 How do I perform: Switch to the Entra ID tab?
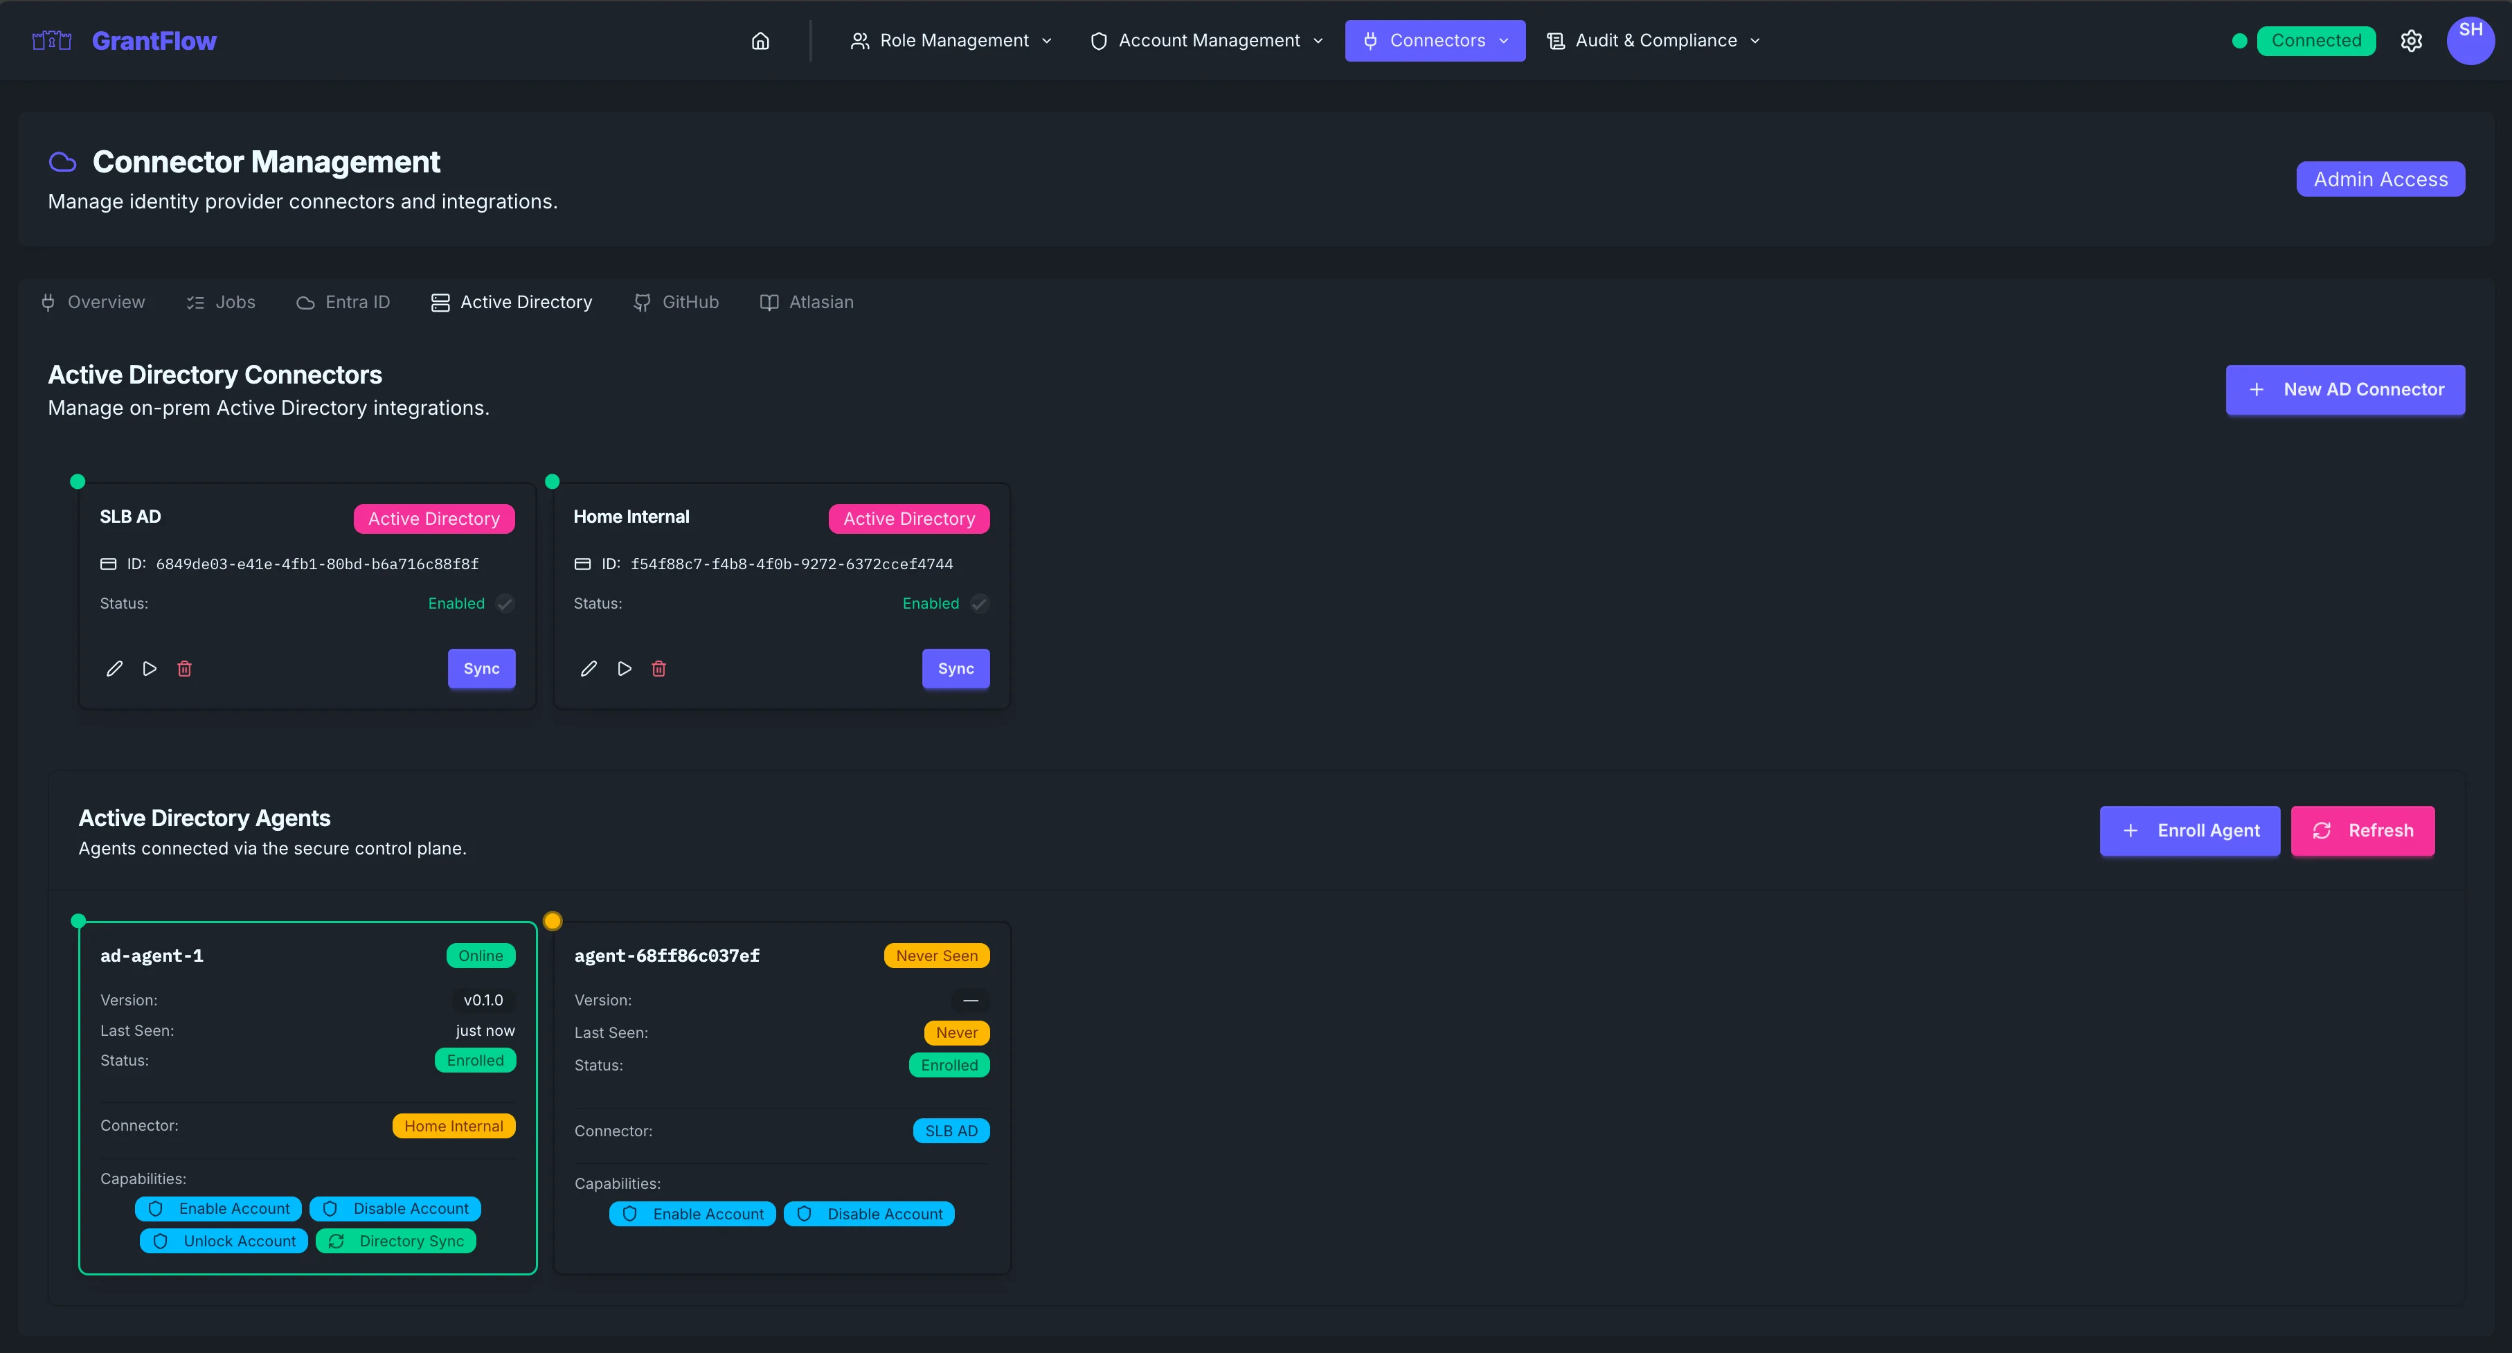[x=343, y=303]
